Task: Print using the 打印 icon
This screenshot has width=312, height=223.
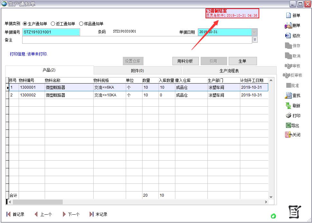Action: (288, 116)
